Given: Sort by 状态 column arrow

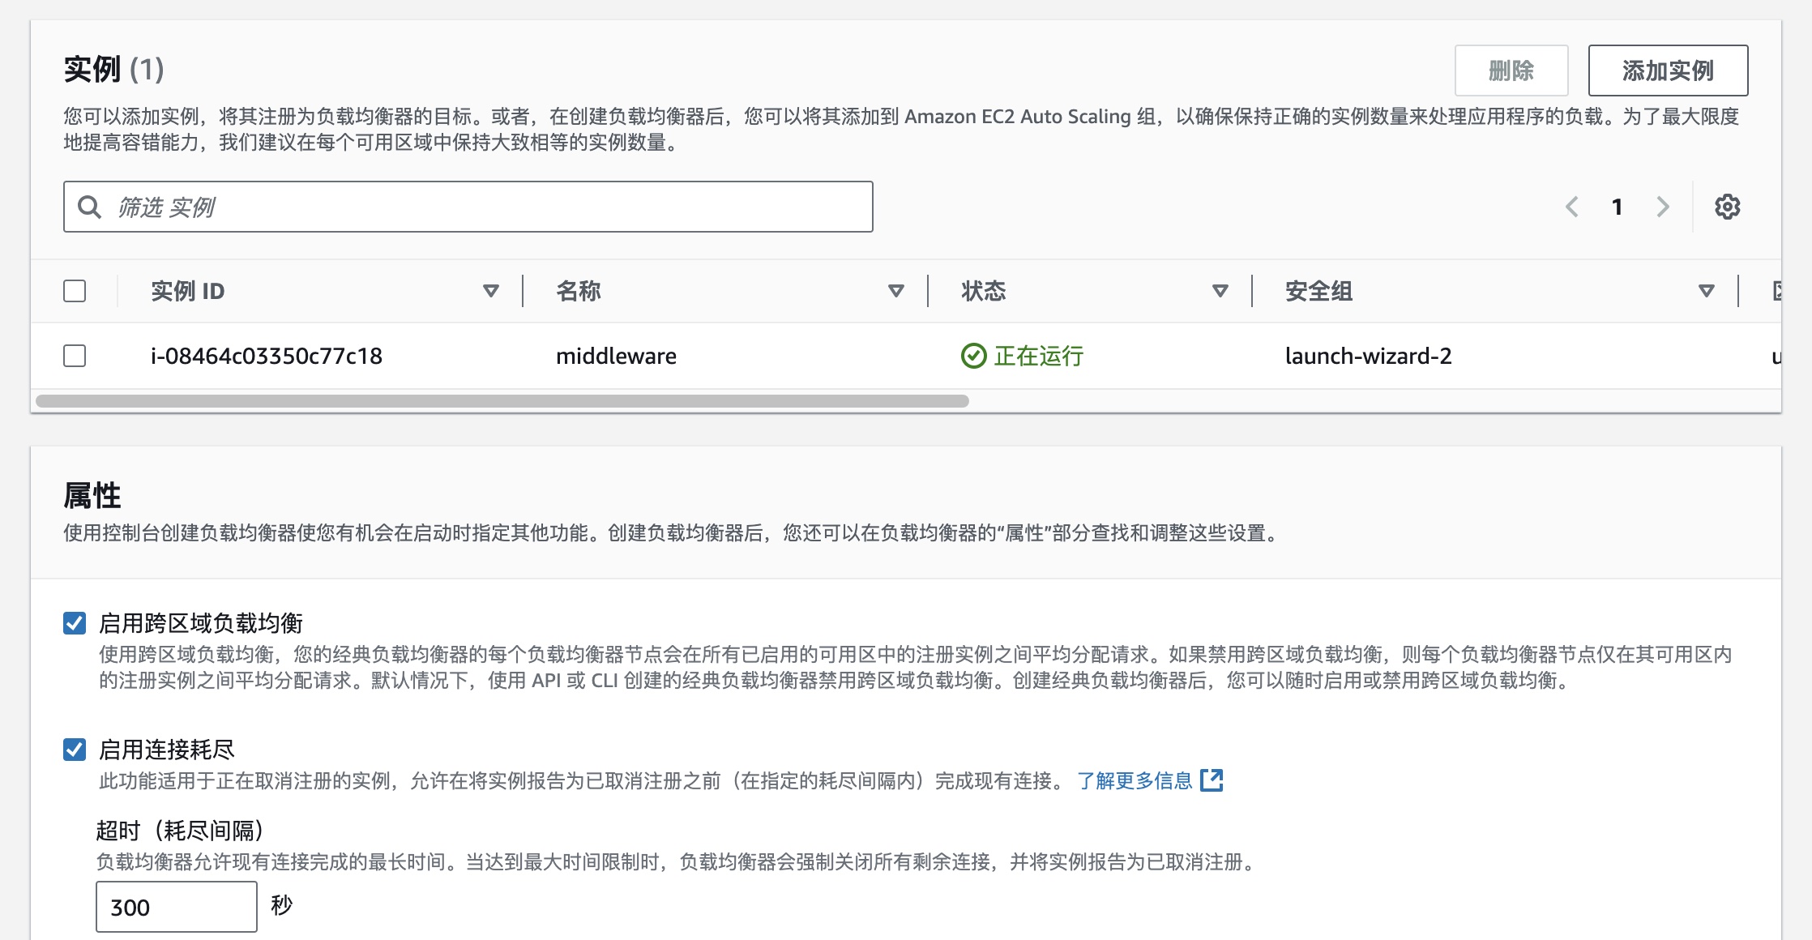Looking at the screenshot, I should 1220,291.
